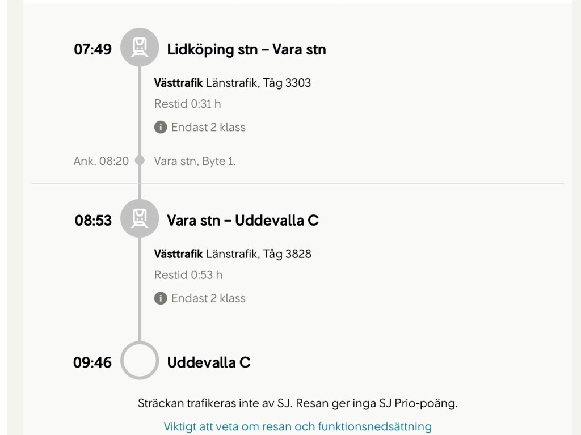Click the train icon for Vara departure
The image size is (581, 435).
coord(139,218)
